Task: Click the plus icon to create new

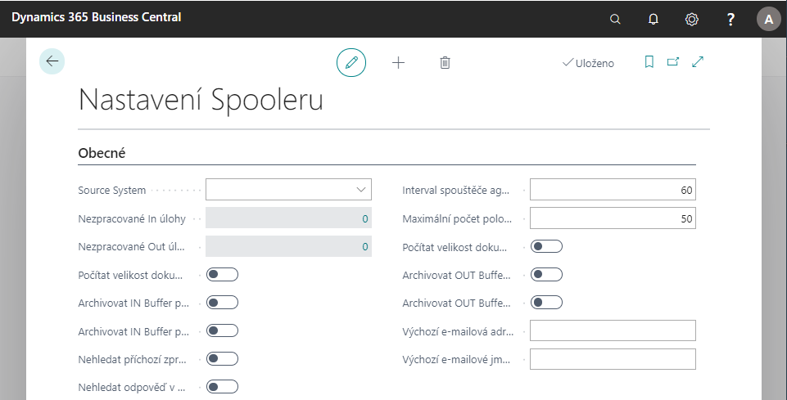Action: coord(399,62)
